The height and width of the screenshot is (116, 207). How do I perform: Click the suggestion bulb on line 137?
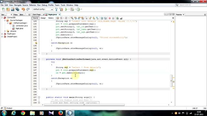click(36, 43)
